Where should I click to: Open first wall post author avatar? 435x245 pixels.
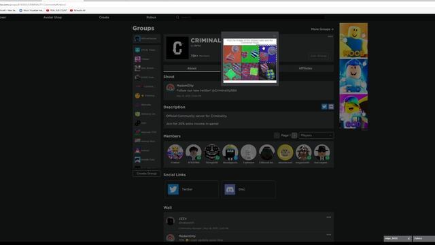(171, 221)
